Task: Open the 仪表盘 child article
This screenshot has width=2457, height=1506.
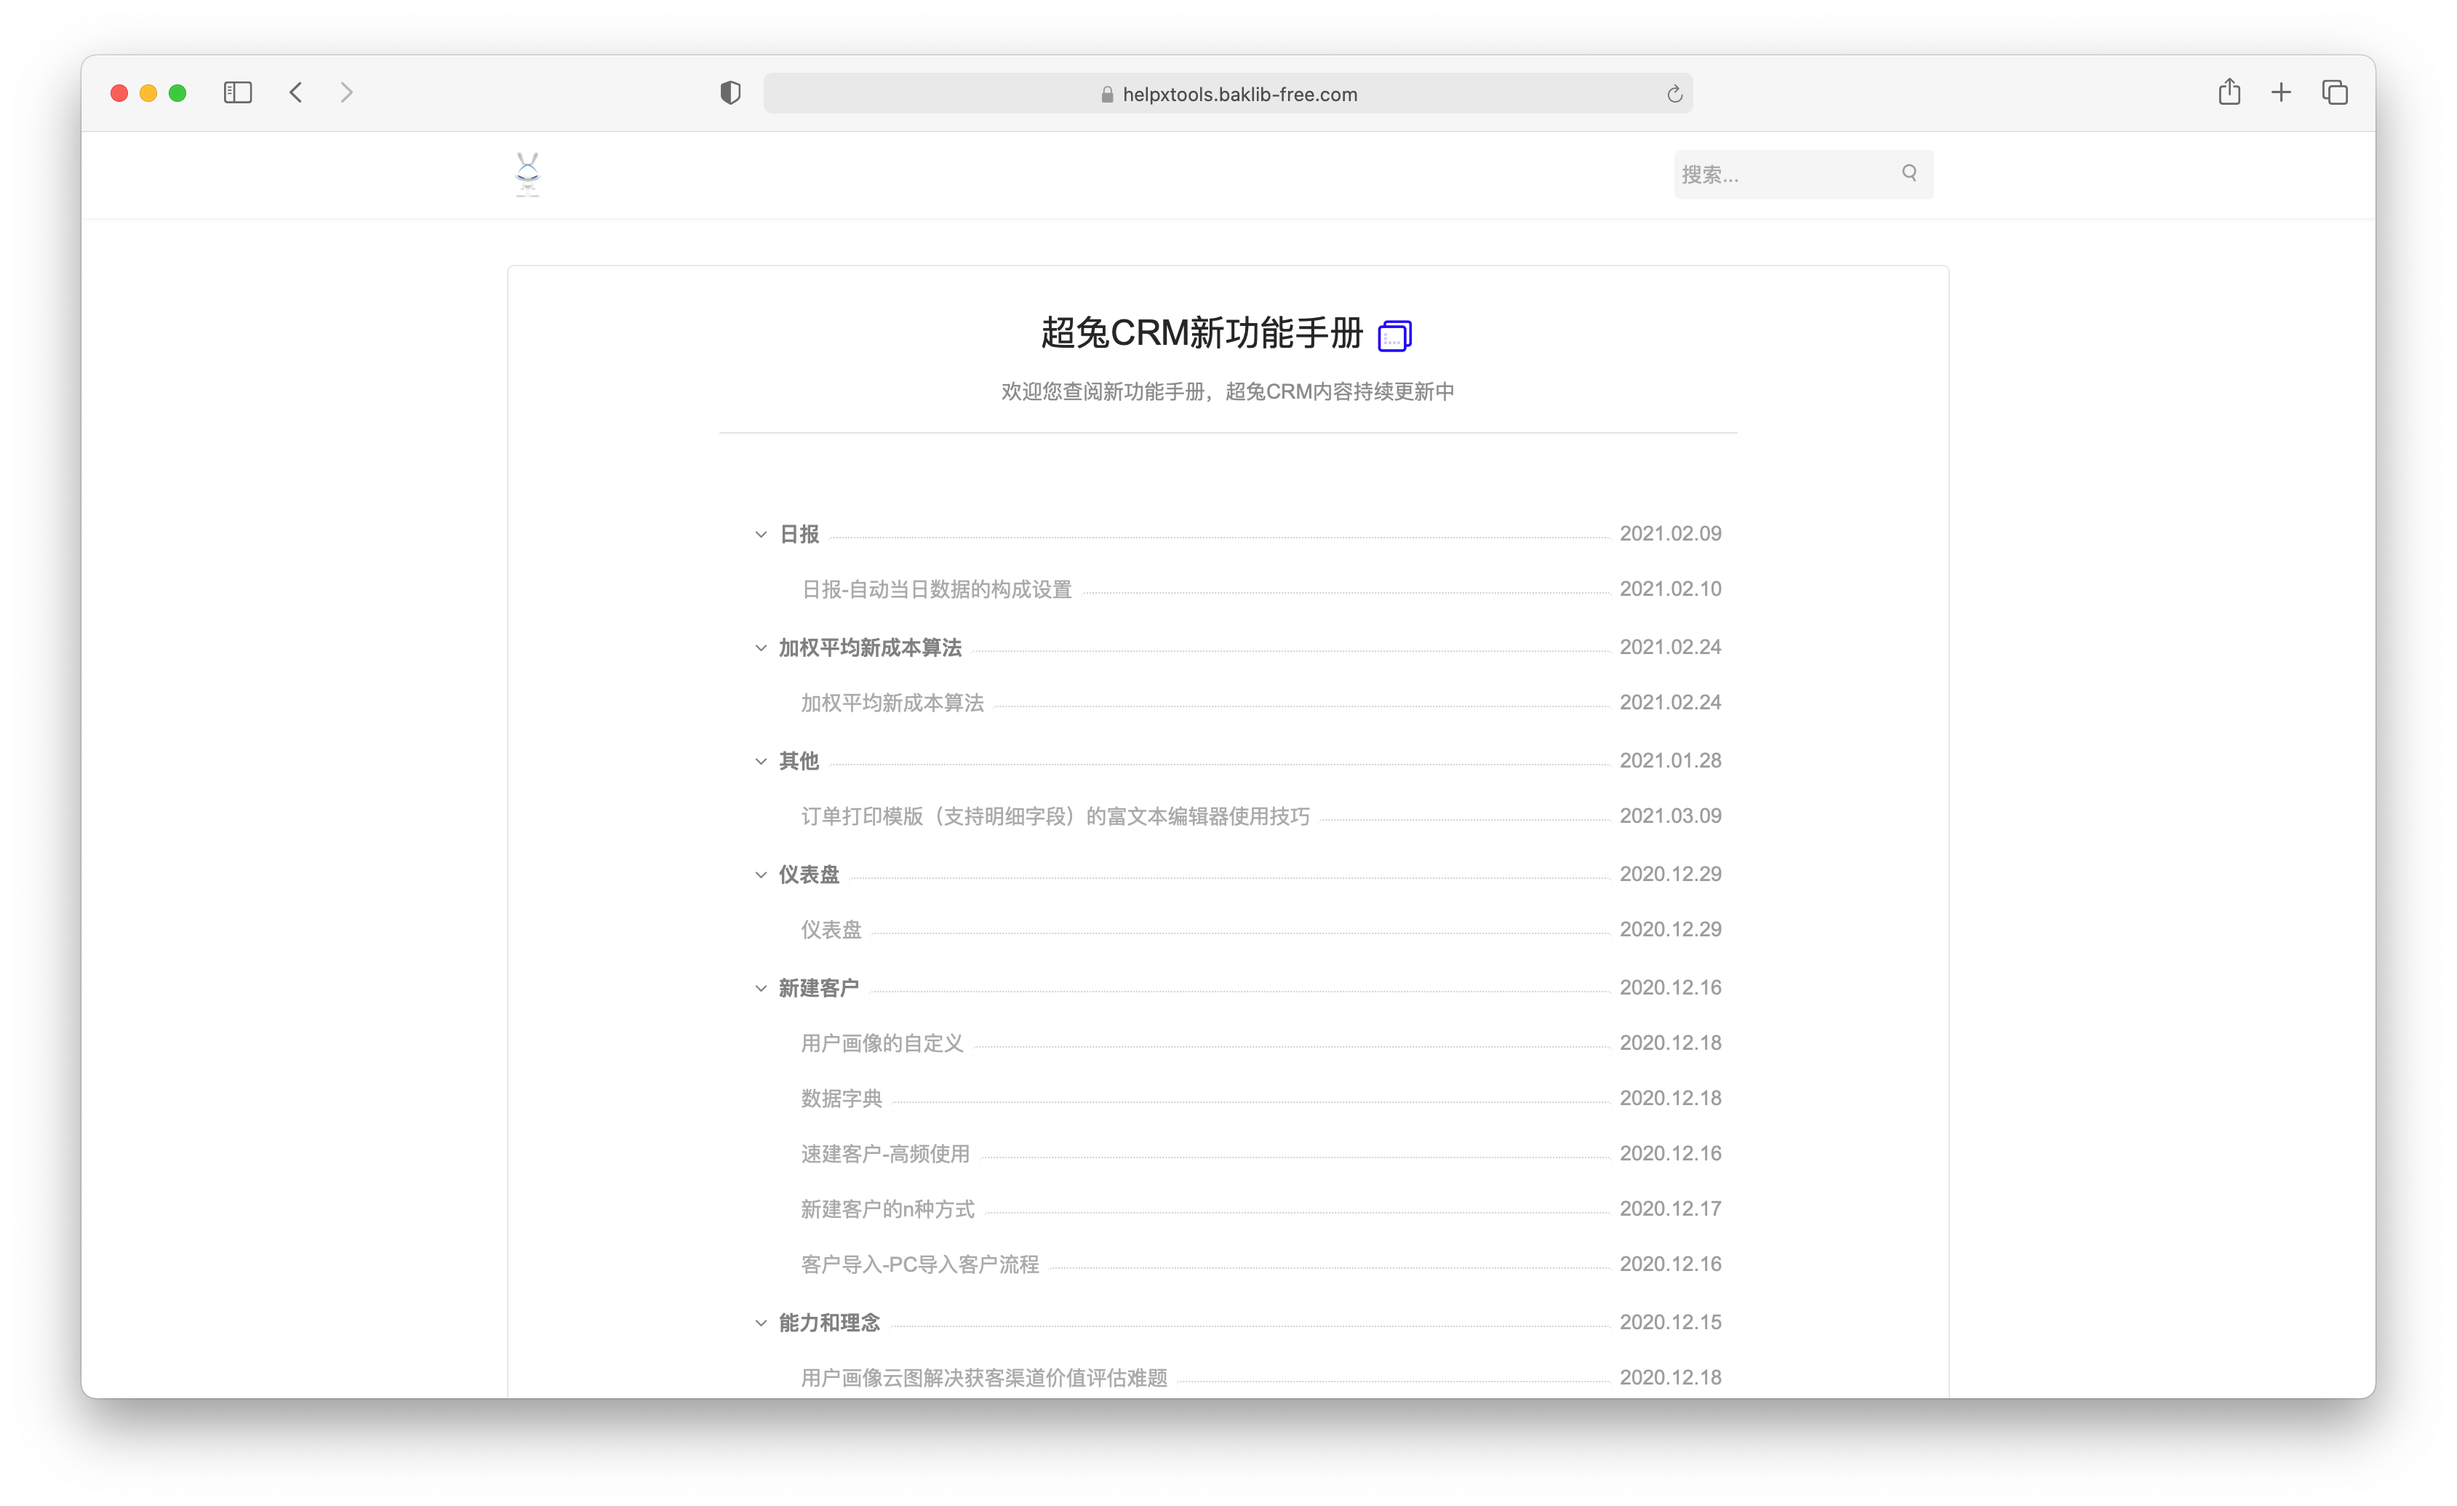Action: click(x=831, y=930)
